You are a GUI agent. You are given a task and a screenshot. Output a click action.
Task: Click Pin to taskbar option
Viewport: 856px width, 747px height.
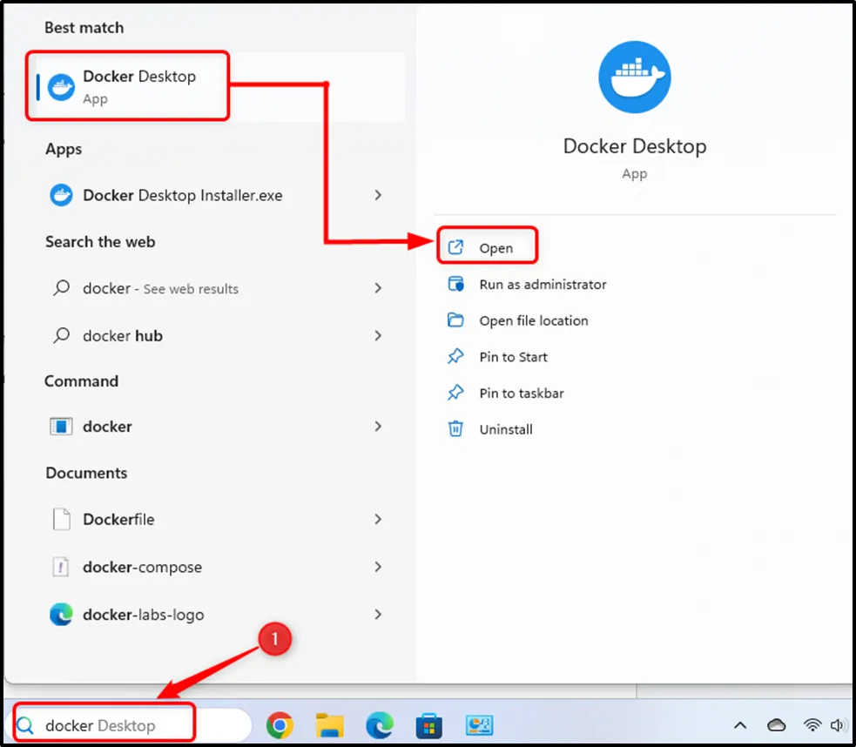(521, 394)
